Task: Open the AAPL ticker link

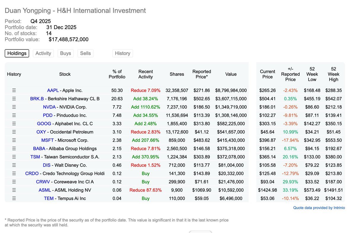Action: [x=53, y=90]
